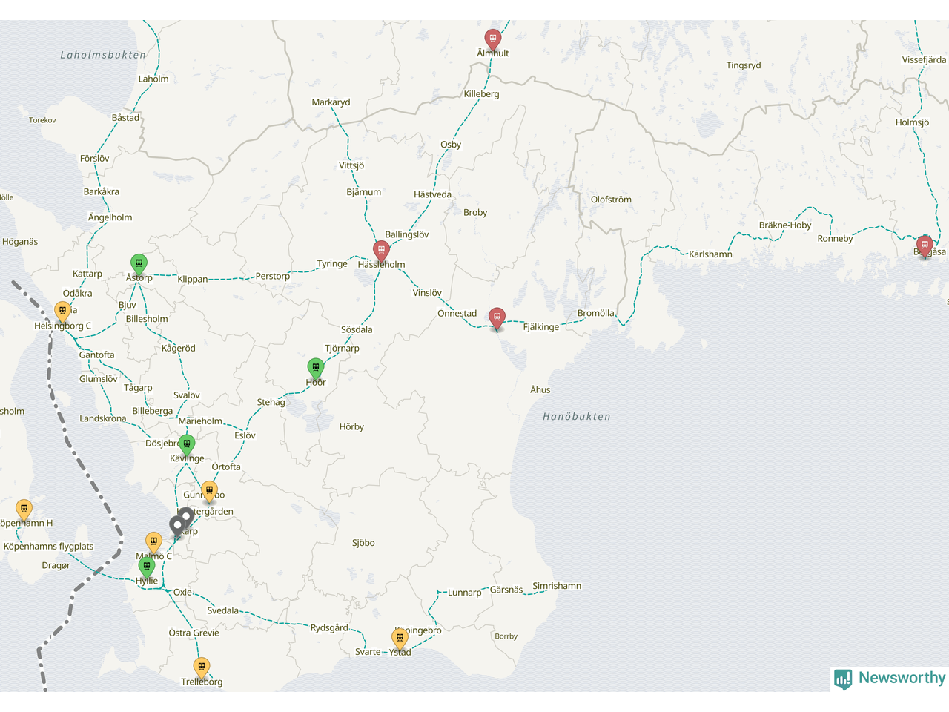Select the Klippan place name
The width and height of the screenshot is (949, 712).
(193, 280)
